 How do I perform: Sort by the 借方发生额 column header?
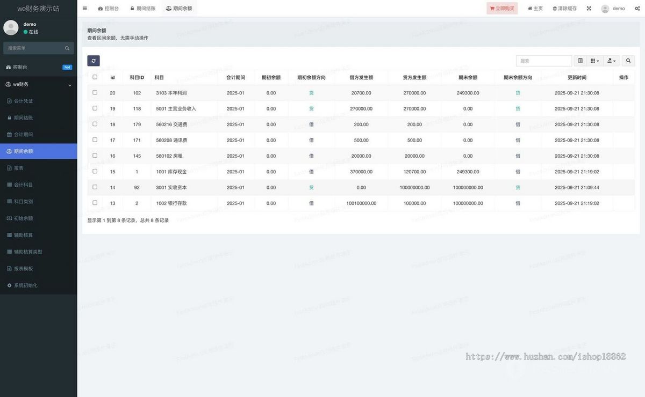pyautogui.click(x=361, y=77)
